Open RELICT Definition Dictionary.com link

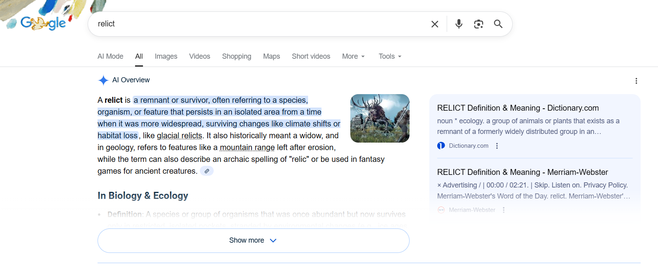click(x=517, y=108)
